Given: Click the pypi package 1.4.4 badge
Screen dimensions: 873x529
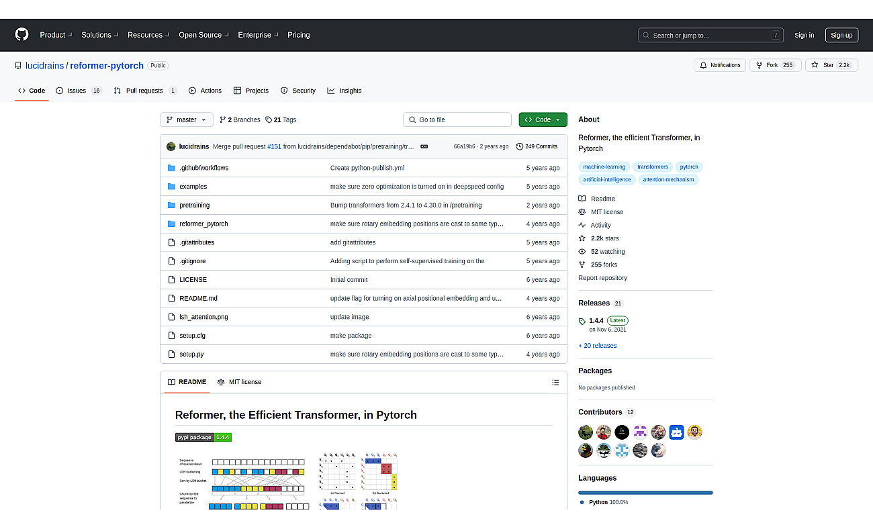Looking at the screenshot, I should point(203,437).
